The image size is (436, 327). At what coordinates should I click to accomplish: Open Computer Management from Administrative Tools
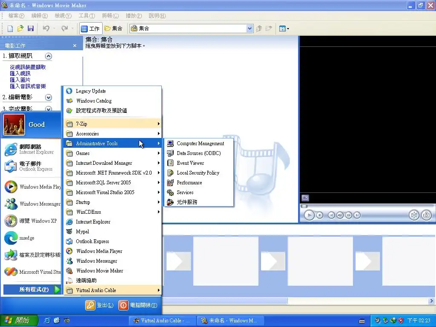tap(199, 143)
